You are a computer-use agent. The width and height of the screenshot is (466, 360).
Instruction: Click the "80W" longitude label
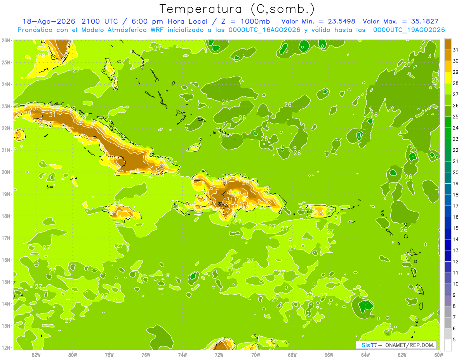pos(72,355)
